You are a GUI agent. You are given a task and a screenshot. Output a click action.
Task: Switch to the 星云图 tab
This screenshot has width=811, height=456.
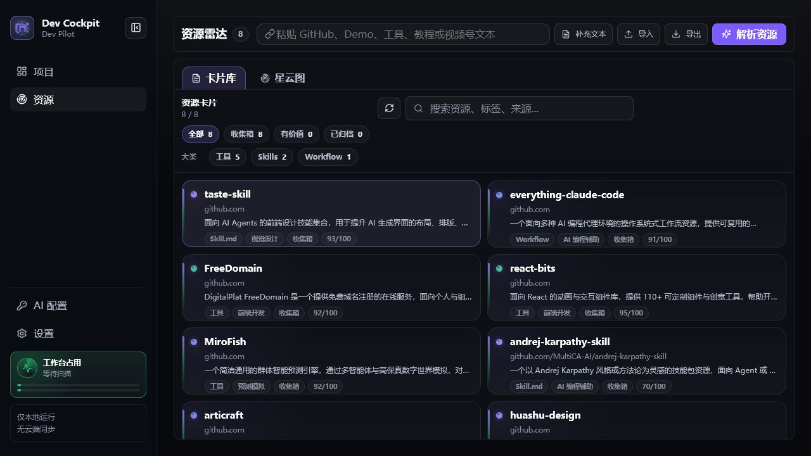(x=283, y=78)
